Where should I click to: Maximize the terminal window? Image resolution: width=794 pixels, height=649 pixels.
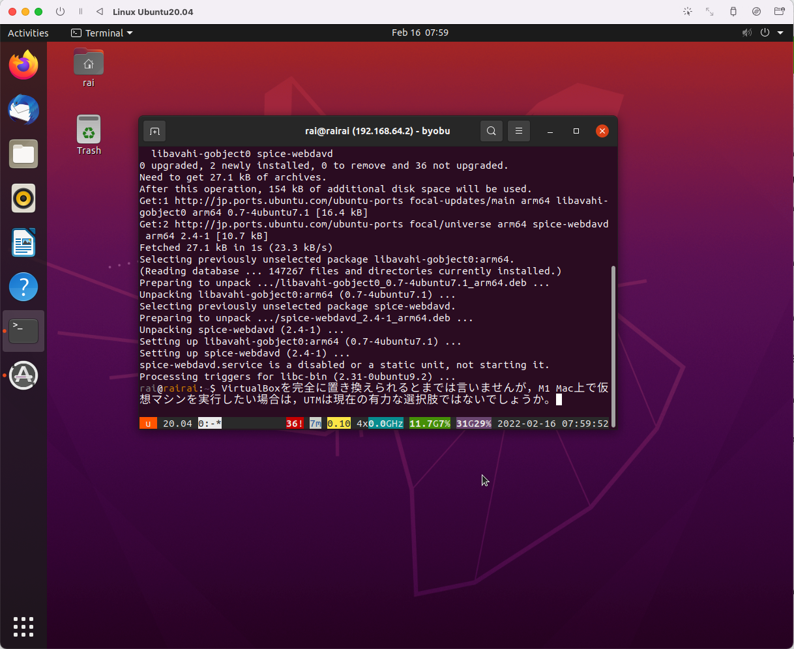pos(576,131)
